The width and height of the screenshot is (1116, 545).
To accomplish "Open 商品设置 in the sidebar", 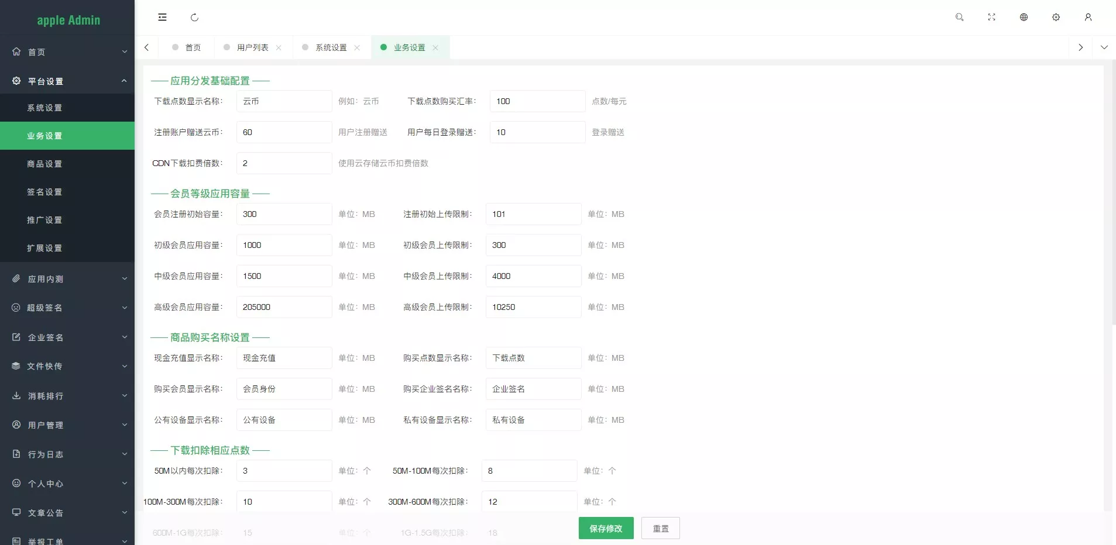I will click(x=67, y=164).
